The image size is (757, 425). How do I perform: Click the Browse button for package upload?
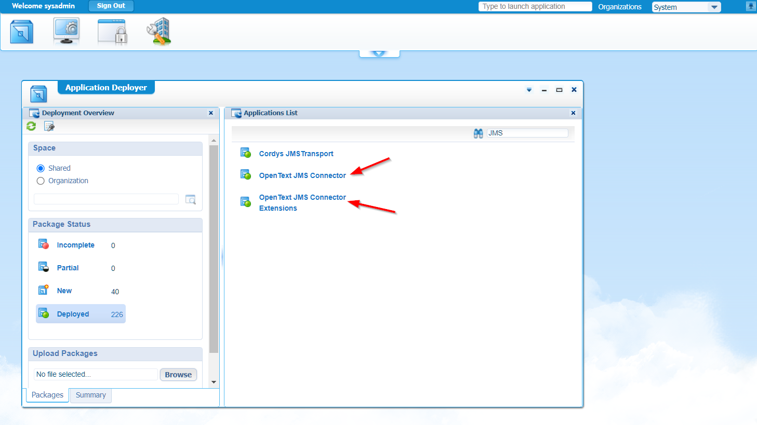pos(178,375)
